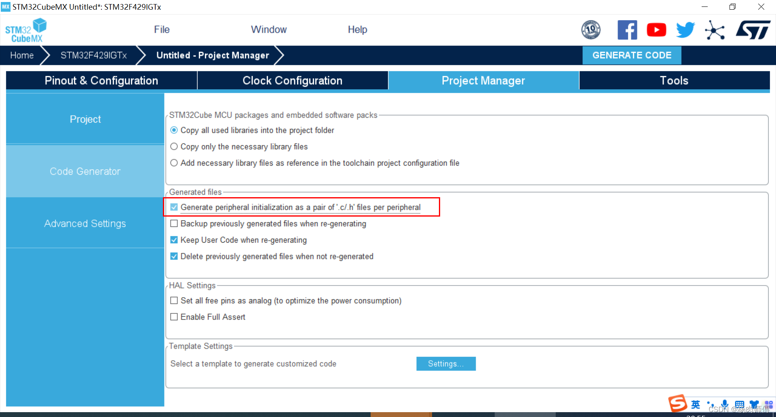Screen dimensions: 776x417
Task: Click the Sogou voice input microphone
Action: tap(725, 404)
